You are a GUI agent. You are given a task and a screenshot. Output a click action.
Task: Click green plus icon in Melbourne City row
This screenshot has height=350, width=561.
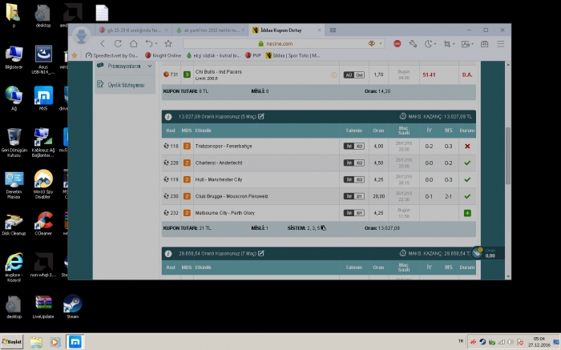467,213
